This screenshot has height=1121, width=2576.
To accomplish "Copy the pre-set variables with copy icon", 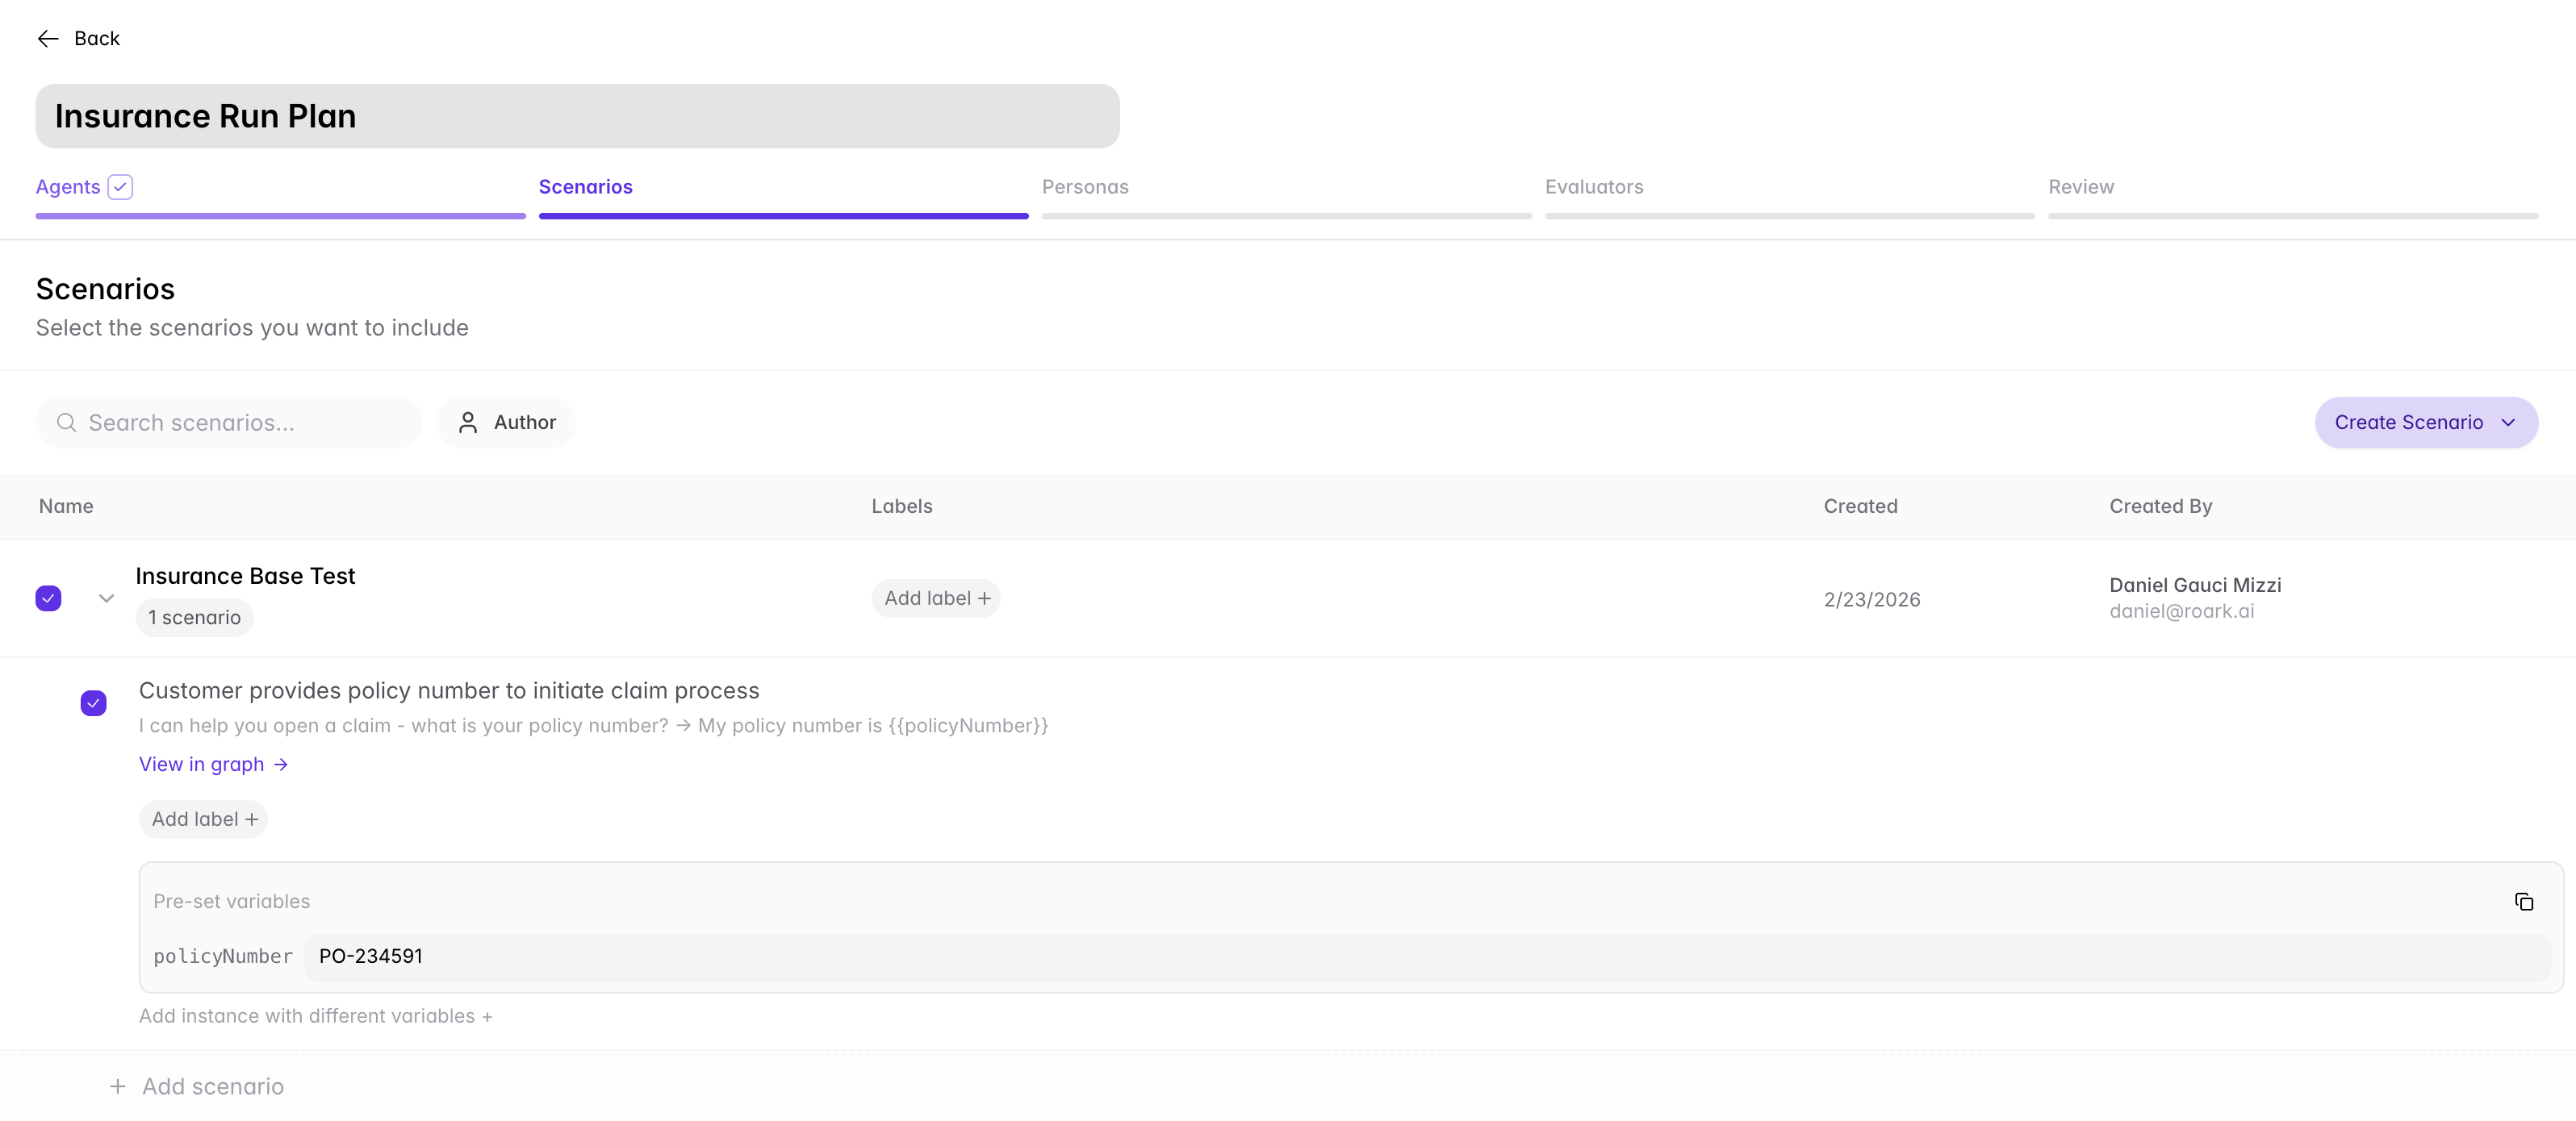I will click(x=2523, y=901).
